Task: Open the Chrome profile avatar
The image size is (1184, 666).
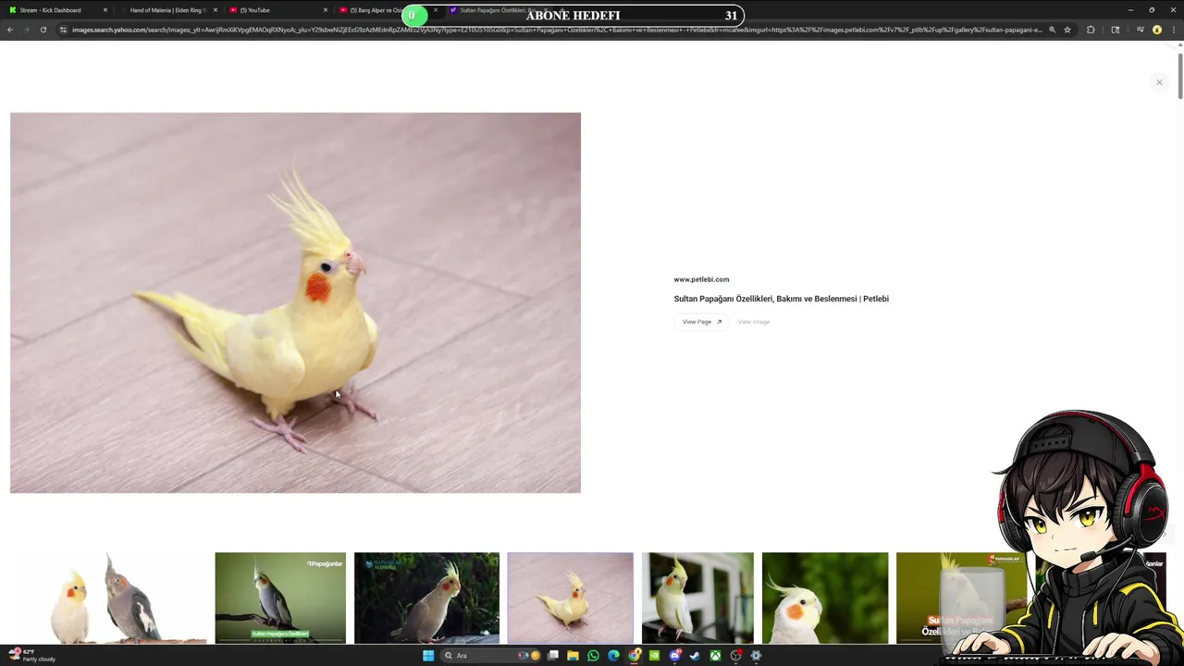Action: (x=1157, y=30)
